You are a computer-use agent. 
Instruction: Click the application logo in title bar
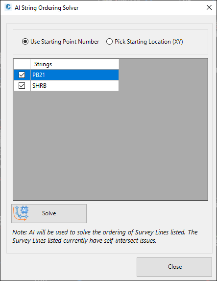(8, 7)
